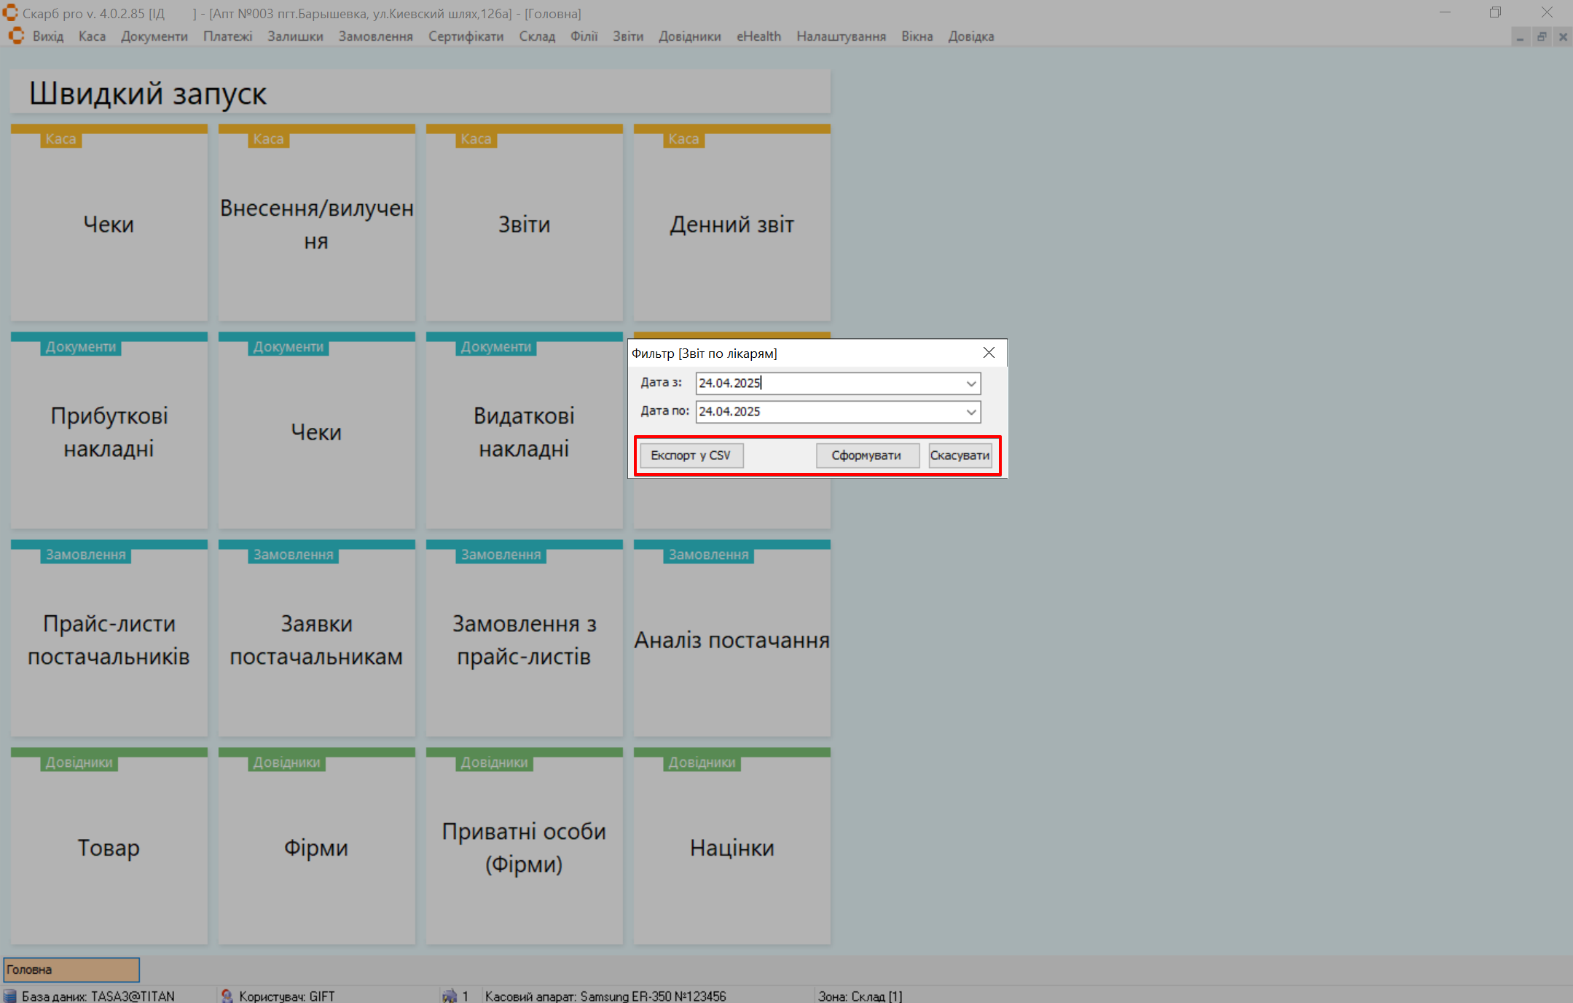Click the Скарб logo icon in the menu bar
Viewport: 1573px width, 1003px height.
point(16,36)
